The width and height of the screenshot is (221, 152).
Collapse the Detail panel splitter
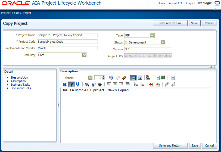click(58, 105)
